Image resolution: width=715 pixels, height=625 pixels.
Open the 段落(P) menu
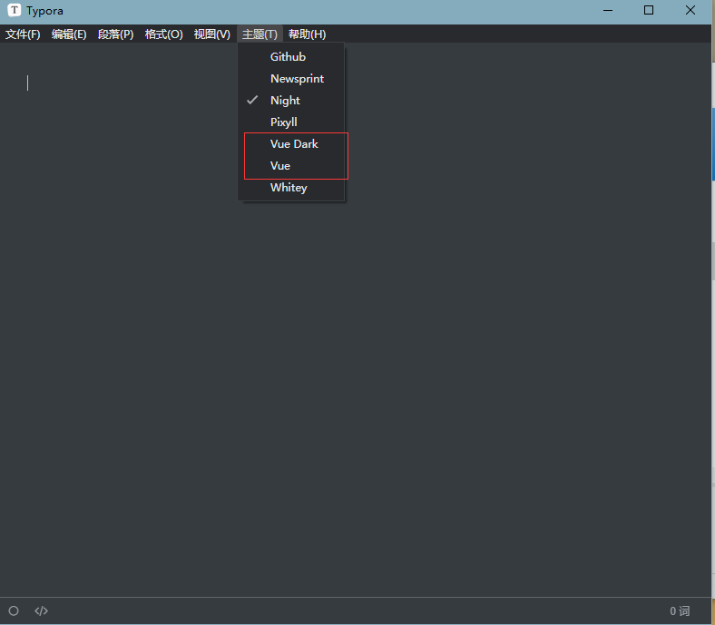pyautogui.click(x=116, y=34)
